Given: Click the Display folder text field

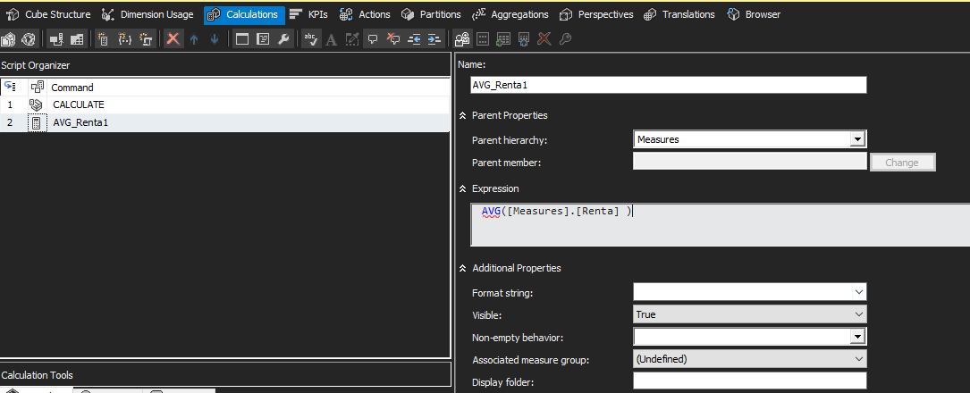Looking at the screenshot, I should 750,380.
